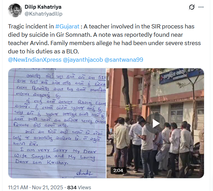Play the video with the center play button

pyautogui.click(x=155, y=123)
